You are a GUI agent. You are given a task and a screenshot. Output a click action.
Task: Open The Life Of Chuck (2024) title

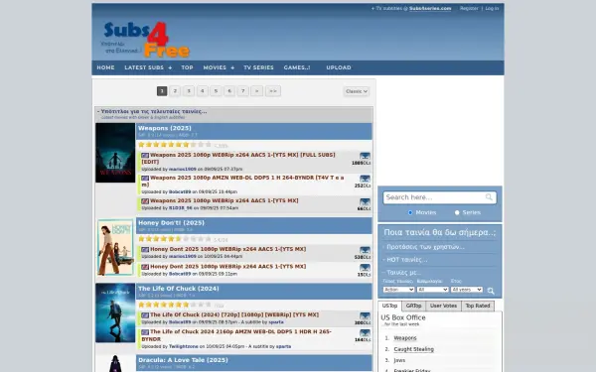[179, 289]
